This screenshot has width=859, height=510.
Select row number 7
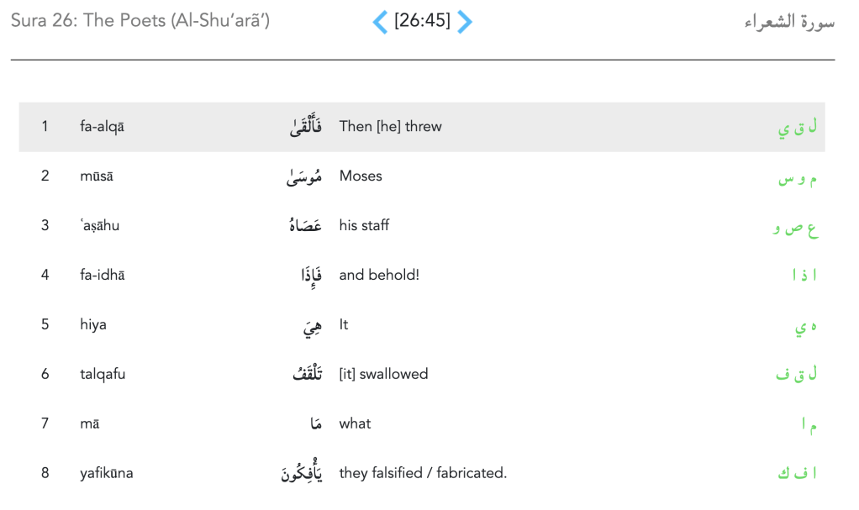tap(45, 423)
